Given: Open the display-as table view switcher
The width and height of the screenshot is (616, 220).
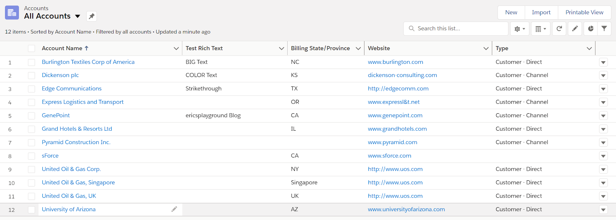Looking at the screenshot, I should (541, 29).
